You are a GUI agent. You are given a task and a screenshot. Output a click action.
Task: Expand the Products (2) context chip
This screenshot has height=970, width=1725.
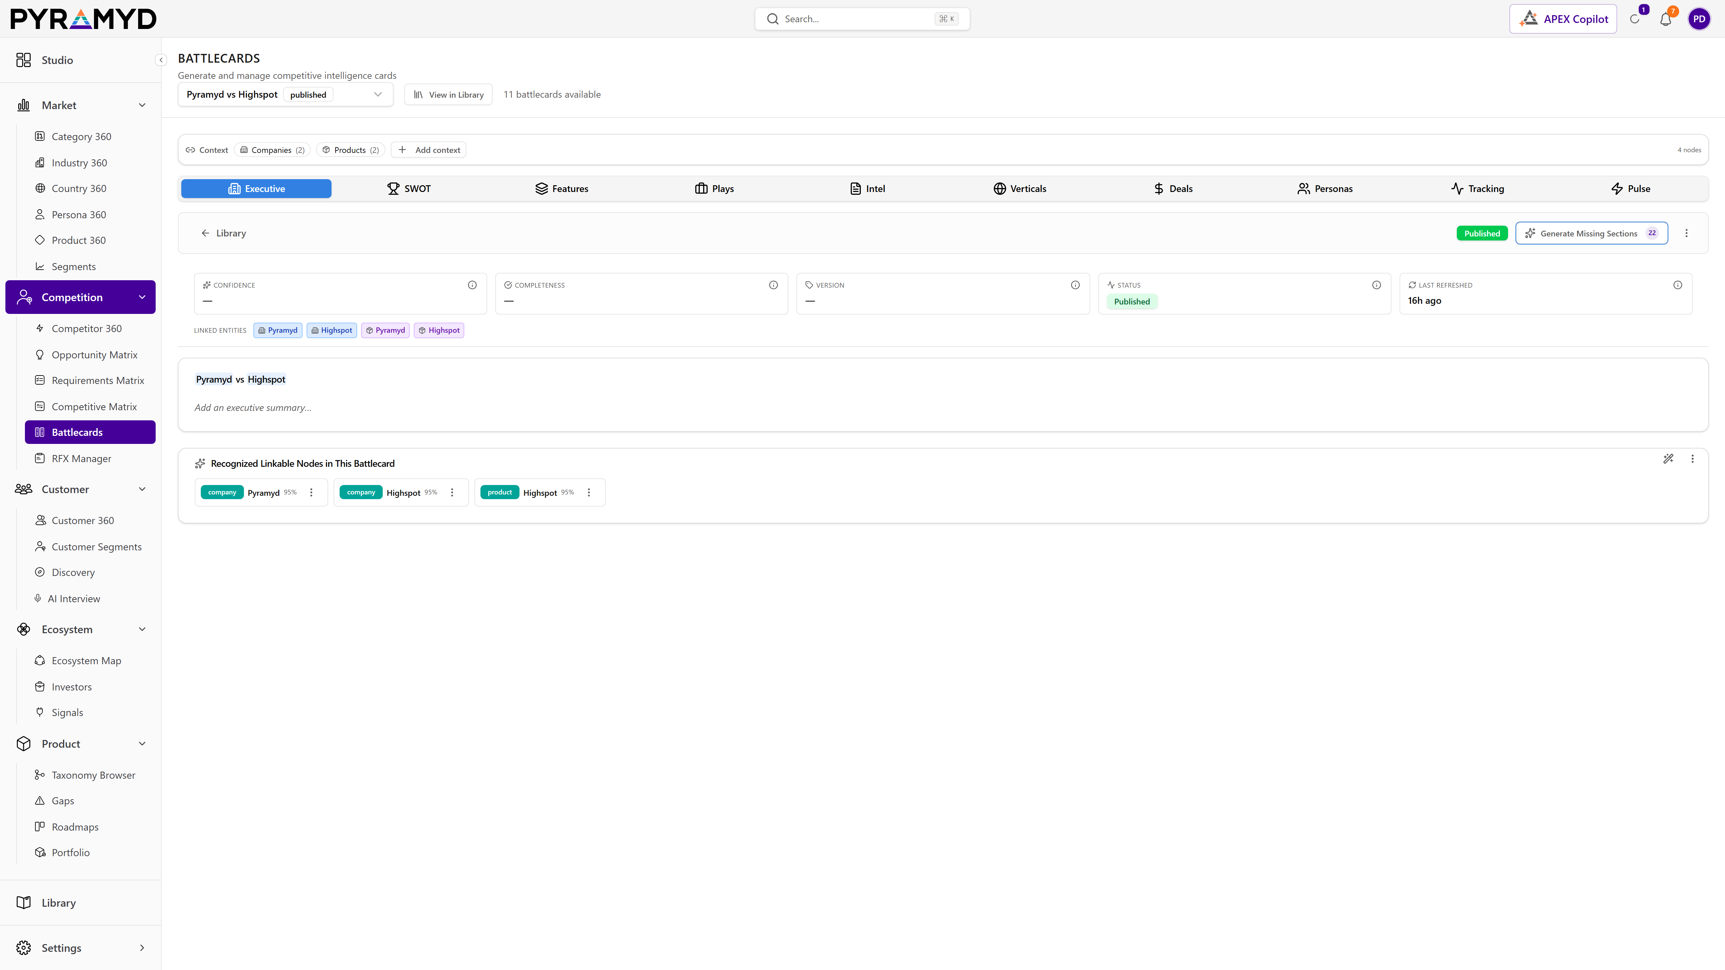[x=351, y=150]
